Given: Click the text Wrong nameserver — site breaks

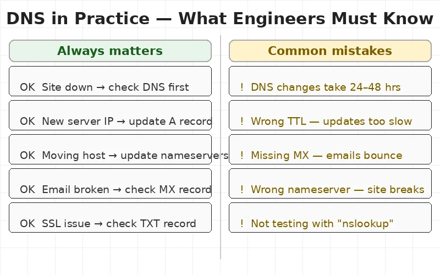Looking at the screenshot, I should 337,190.
